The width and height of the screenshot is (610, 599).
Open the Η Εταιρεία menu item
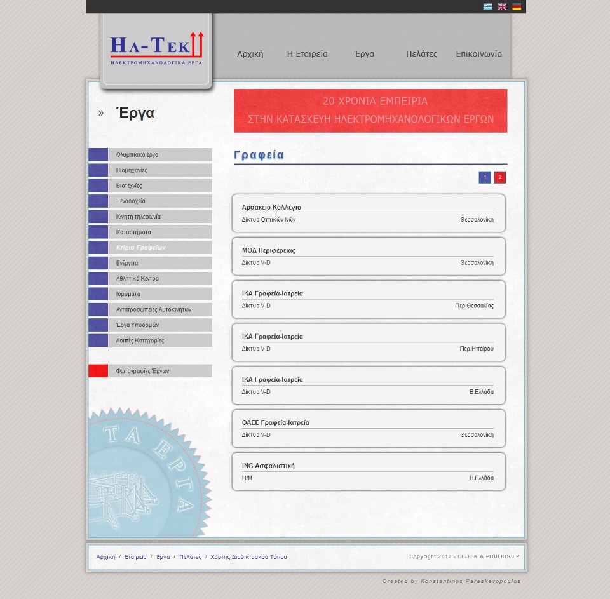[307, 54]
